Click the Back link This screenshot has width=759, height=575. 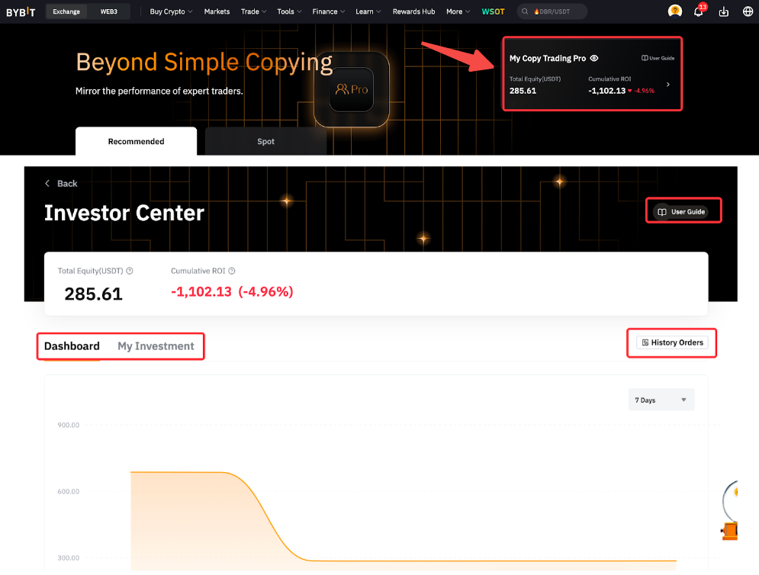(61, 183)
